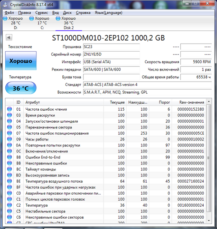Click status orb for Disk 2 tab
Viewport: 217px width, 229px height.
pos(58,18)
